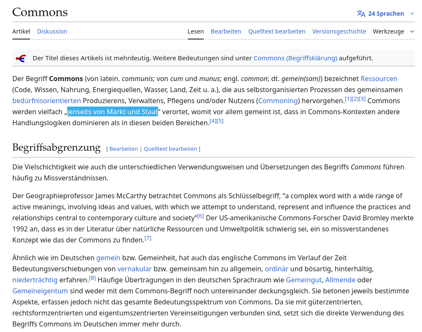Jump to footnote reference [5]
This screenshot has height=332, width=422.
pyautogui.click(x=220, y=121)
